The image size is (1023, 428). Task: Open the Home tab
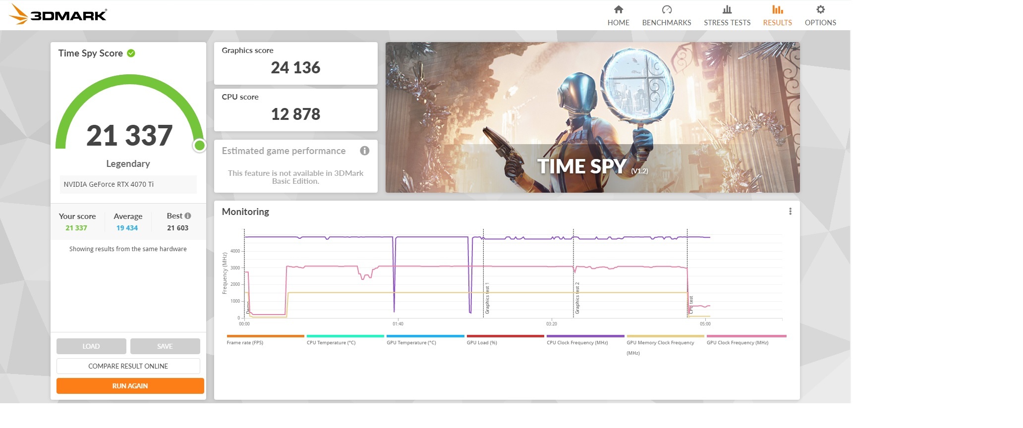(x=619, y=16)
